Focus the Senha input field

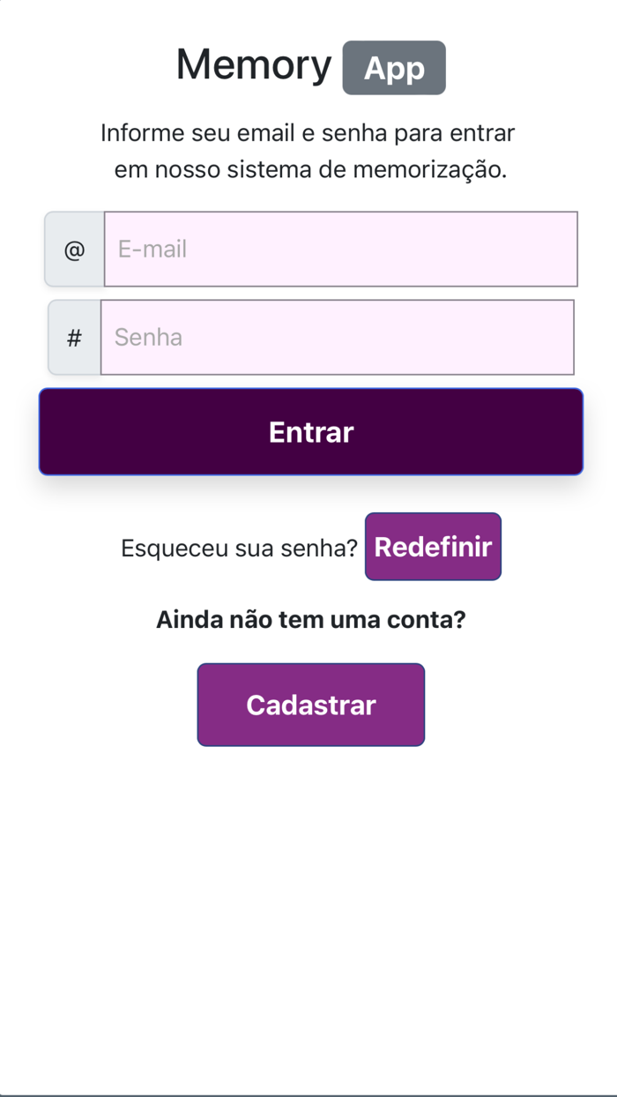tap(340, 337)
